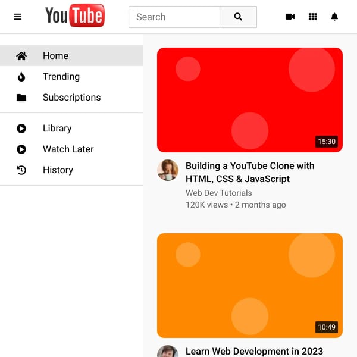Click the History clock icon
Image resolution: width=357 pixels, height=357 pixels.
point(21,170)
